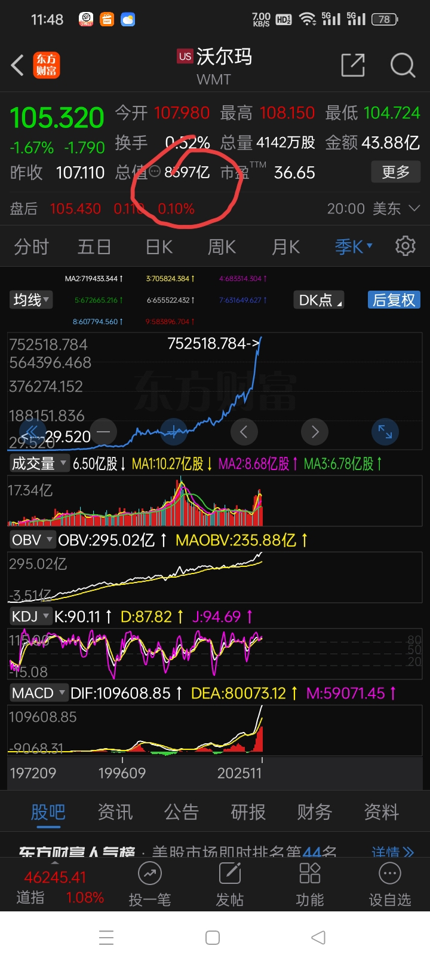
Task: Tap the 金额 43.88亿 value
Action: coord(372,142)
